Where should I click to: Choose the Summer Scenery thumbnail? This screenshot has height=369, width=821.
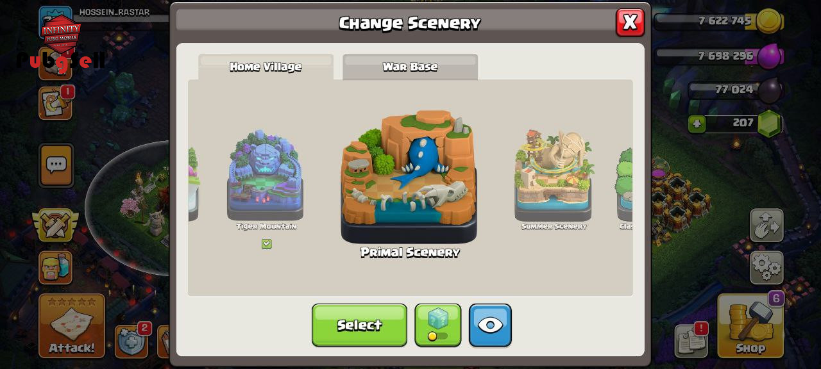553,176
